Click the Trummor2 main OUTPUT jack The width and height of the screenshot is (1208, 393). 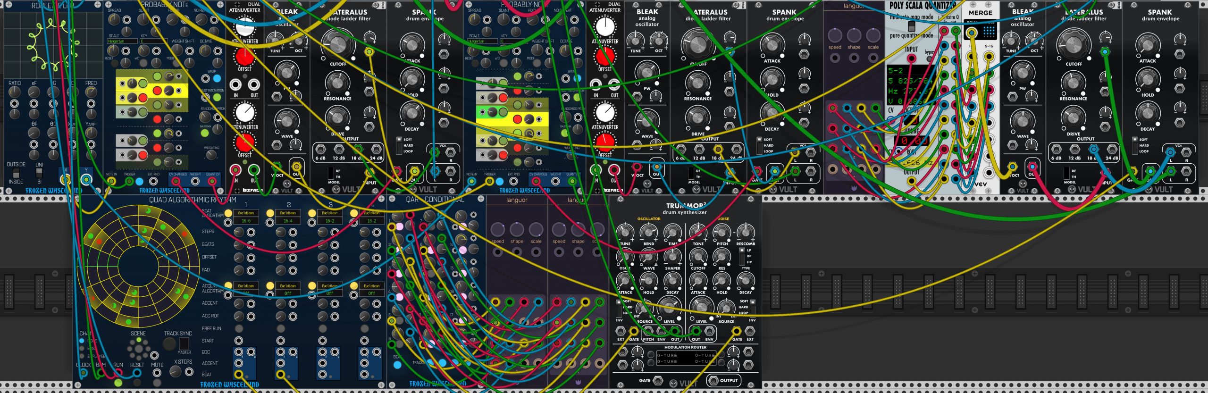click(713, 380)
